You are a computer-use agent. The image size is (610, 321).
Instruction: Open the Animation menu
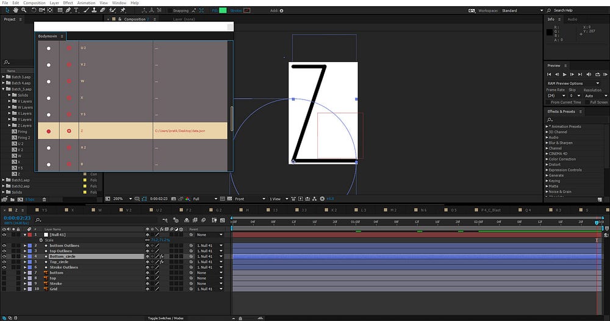point(87,2)
